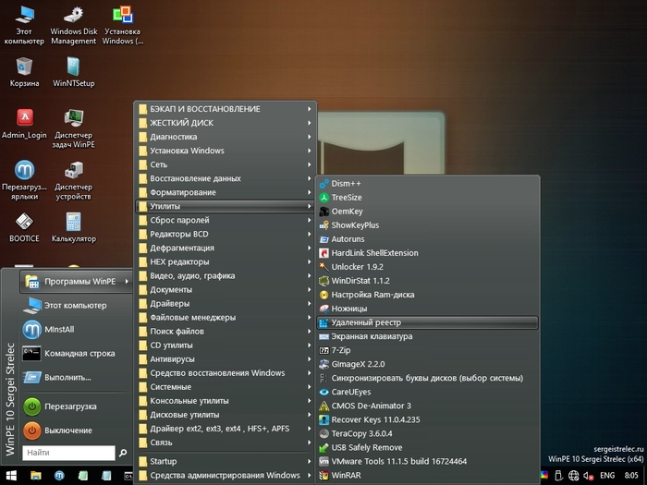
Task: Open VMware Tools 11.1.5 build 16724464
Action: coord(427,462)
